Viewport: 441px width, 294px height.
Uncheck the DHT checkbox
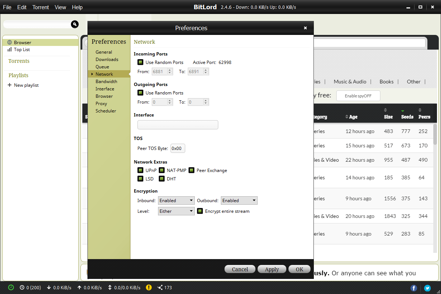coord(161,179)
